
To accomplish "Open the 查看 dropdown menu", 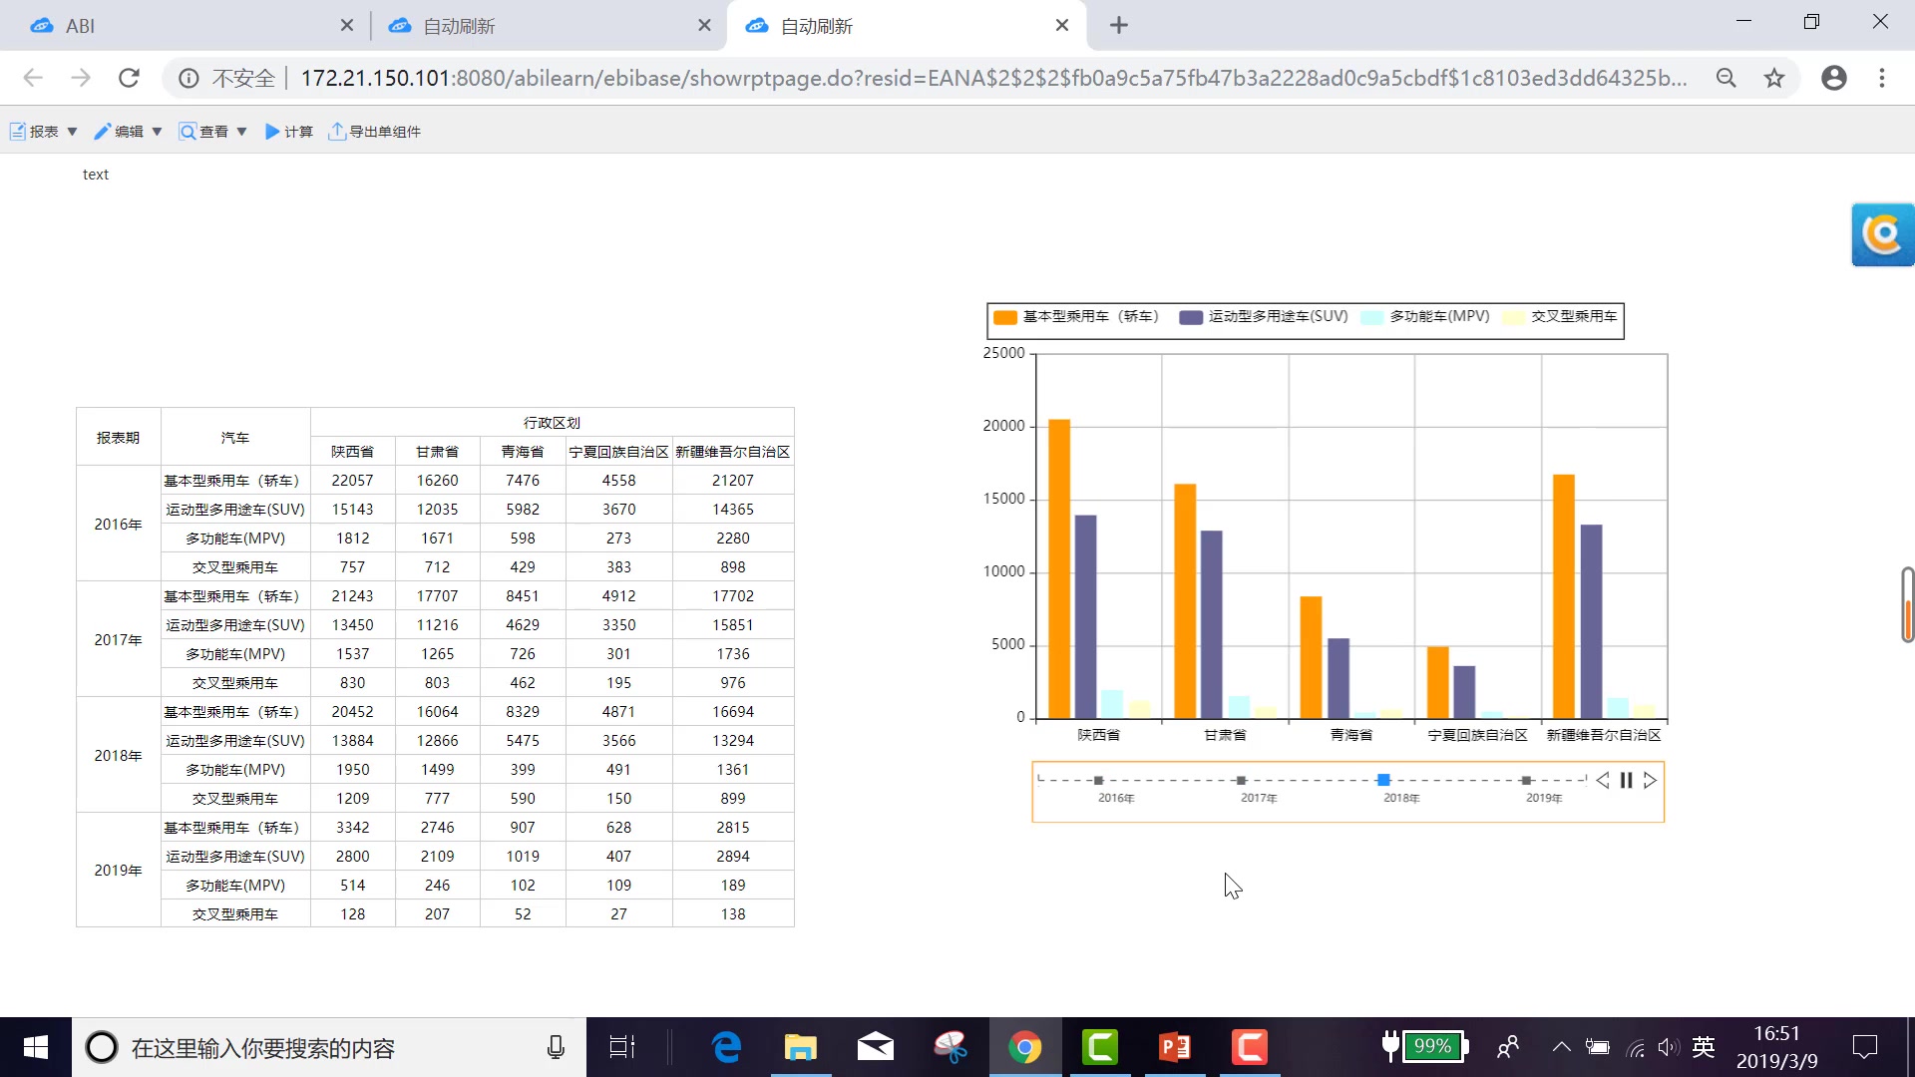I will click(x=212, y=132).
